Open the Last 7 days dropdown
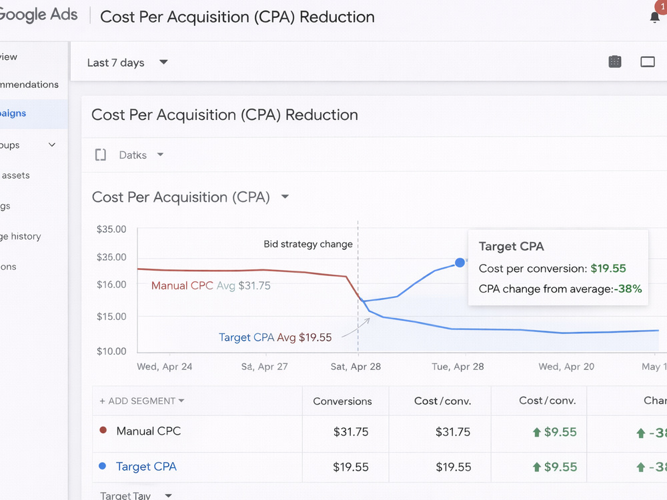 click(127, 63)
